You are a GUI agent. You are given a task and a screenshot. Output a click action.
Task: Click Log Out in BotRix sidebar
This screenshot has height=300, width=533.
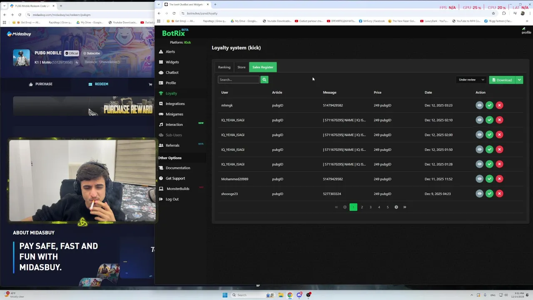(172, 199)
